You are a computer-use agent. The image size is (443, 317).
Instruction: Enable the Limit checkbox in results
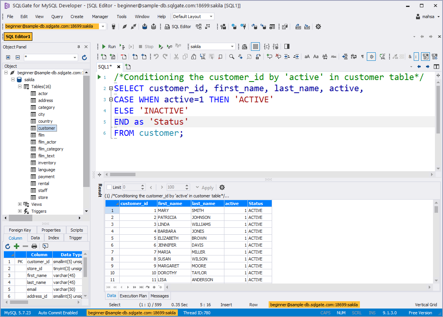pyautogui.click(x=109, y=187)
